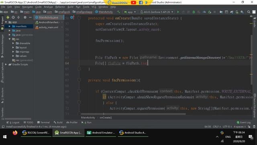Screen dimensions: 257x145
Task: Open the Navigate menu
Action: coord(27,7)
